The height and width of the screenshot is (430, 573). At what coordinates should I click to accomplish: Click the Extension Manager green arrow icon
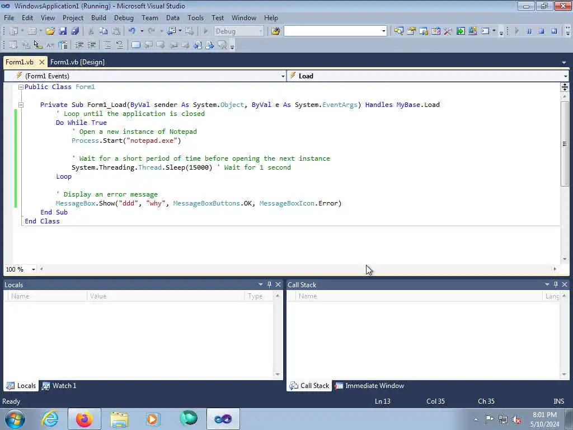point(461,31)
